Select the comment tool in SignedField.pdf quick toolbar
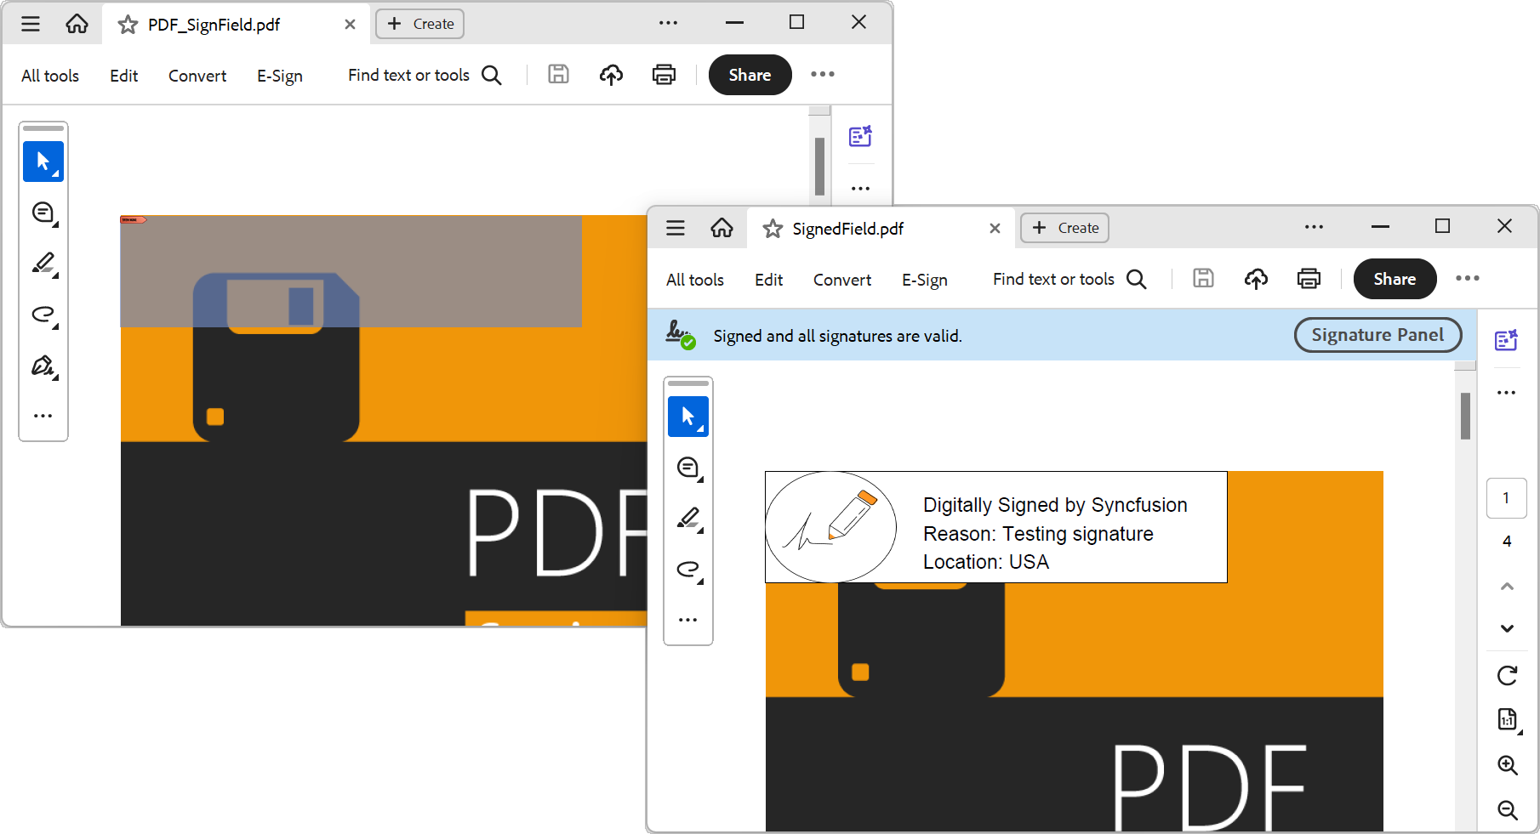Screen dimensions: 1540x834 pos(687,468)
